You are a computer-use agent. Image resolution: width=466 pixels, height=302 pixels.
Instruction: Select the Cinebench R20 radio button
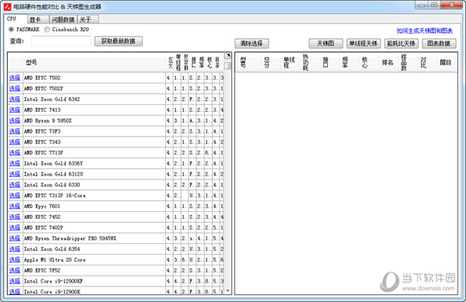click(x=47, y=30)
